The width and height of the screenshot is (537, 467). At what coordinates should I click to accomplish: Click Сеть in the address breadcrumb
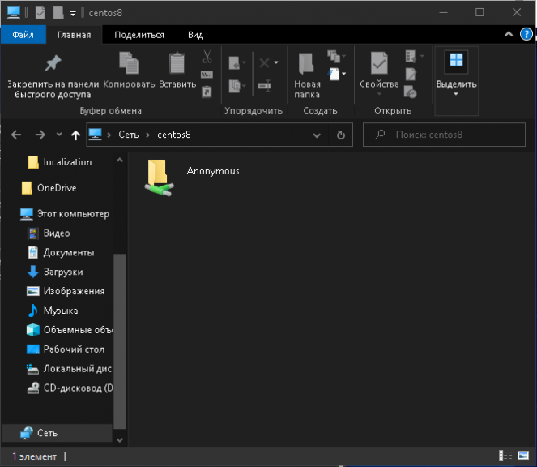point(129,135)
